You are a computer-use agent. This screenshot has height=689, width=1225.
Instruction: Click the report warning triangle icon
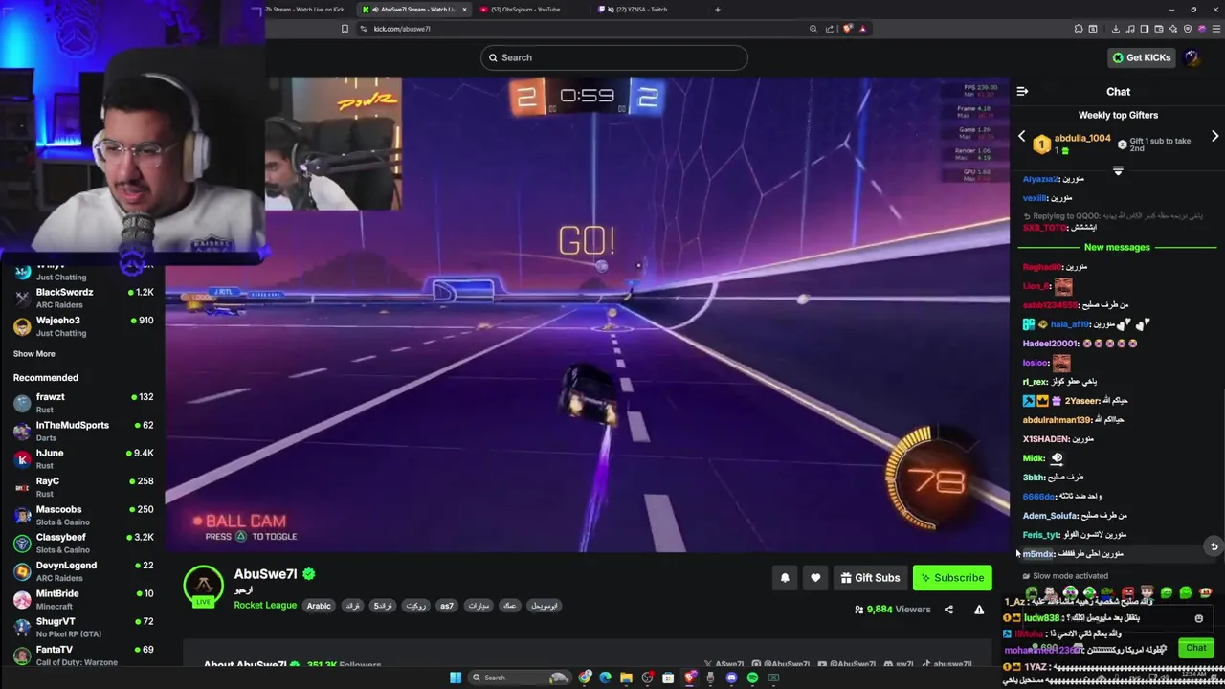[979, 610]
